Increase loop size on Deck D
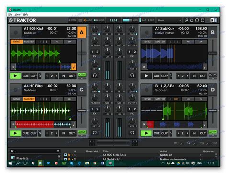227x174 pixels. tap(187, 133)
